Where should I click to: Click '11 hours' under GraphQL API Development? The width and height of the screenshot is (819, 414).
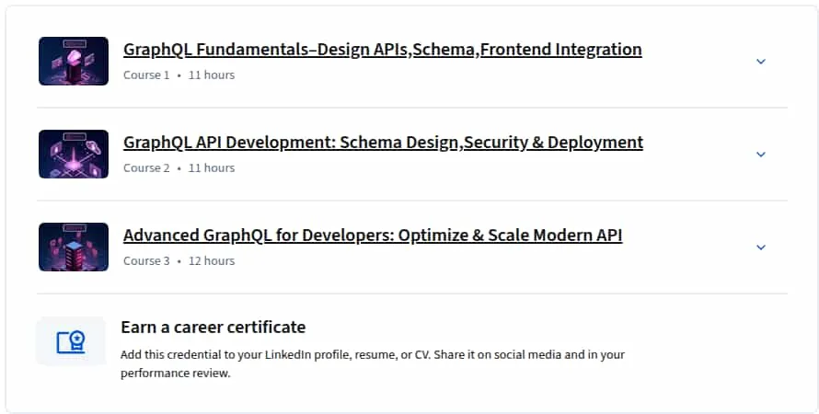point(212,168)
